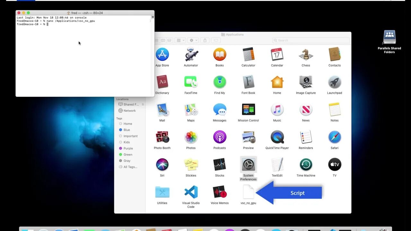Open the Dictionary app

162,82
